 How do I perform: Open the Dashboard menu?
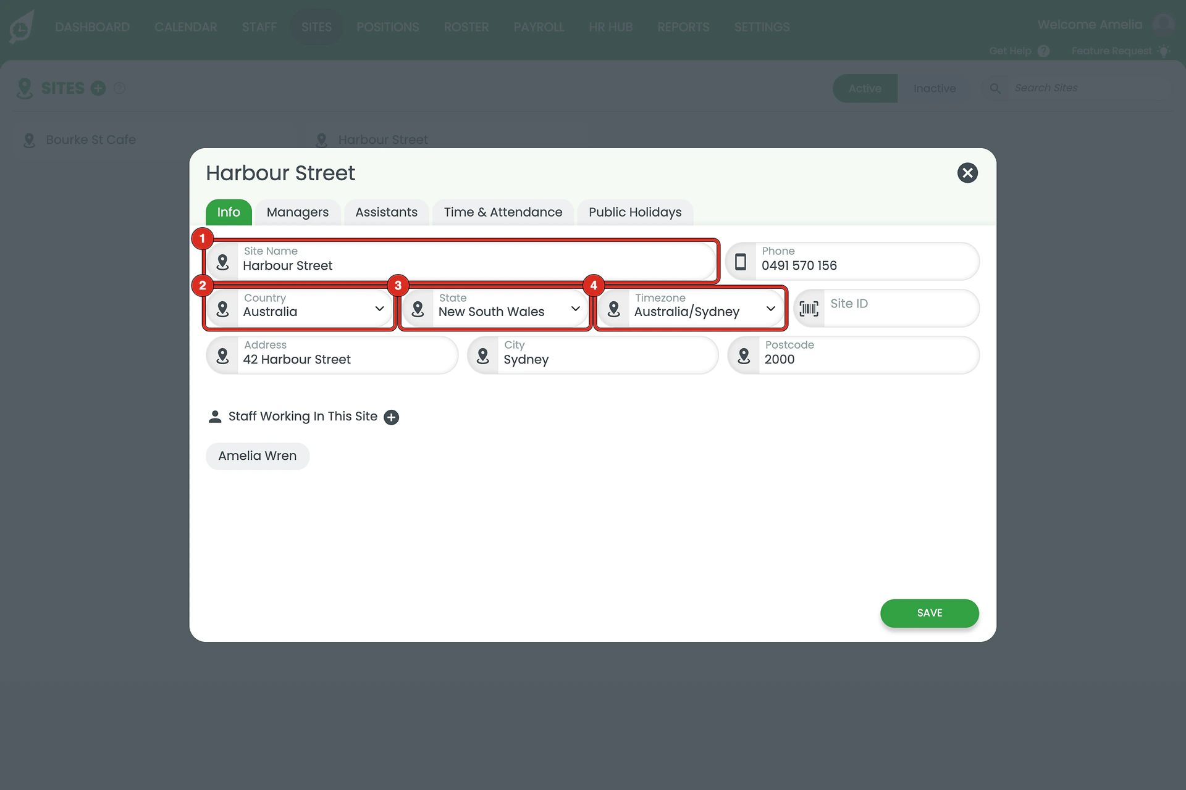tap(92, 27)
